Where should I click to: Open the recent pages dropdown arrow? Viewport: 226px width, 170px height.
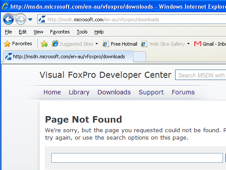pos(30,19)
